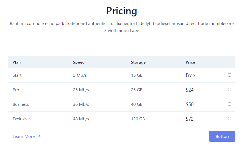Click the arrow icon beside Learn More
The width and height of the screenshot is (247, 148).
[x=39, y=136]
